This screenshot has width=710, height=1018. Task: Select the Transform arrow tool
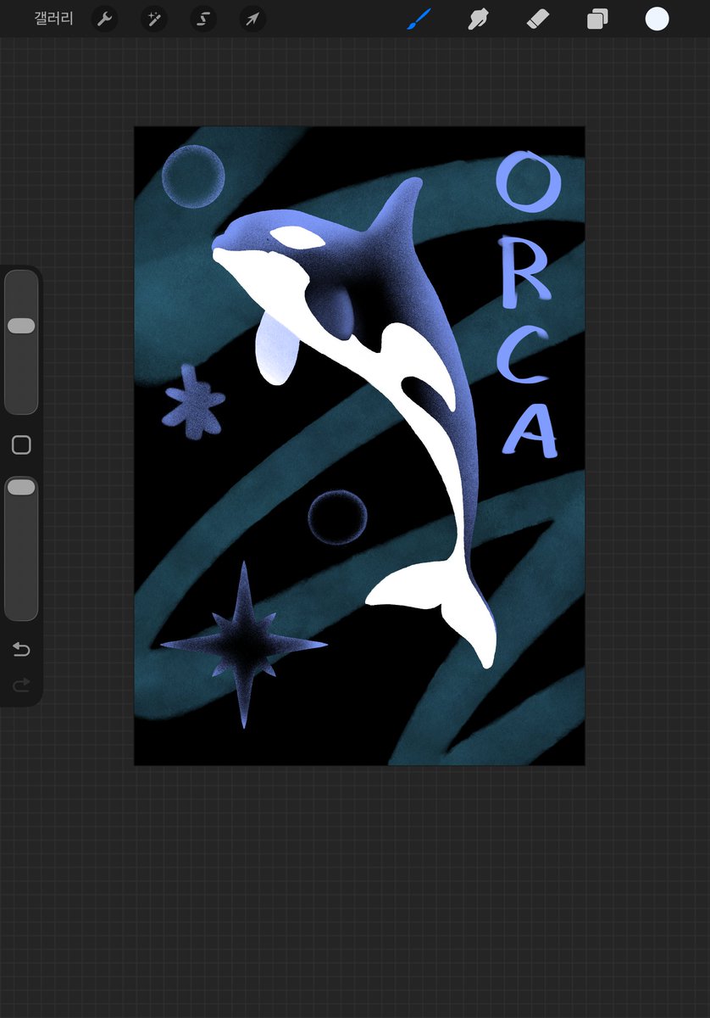pos(252,19)
